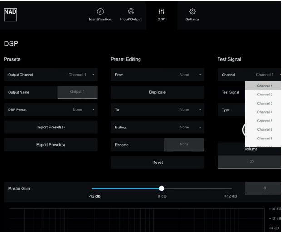Click the Output Name text field

pyautogui.click(x=77, y=92)
